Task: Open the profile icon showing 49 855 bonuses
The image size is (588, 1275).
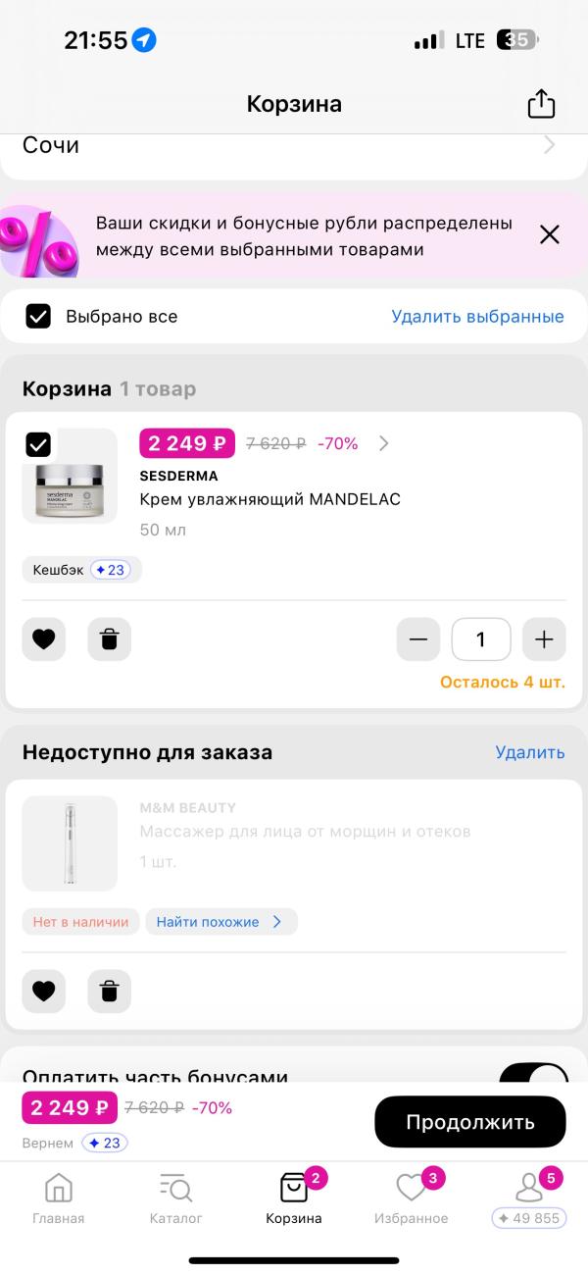Action: click(529, 1192)
